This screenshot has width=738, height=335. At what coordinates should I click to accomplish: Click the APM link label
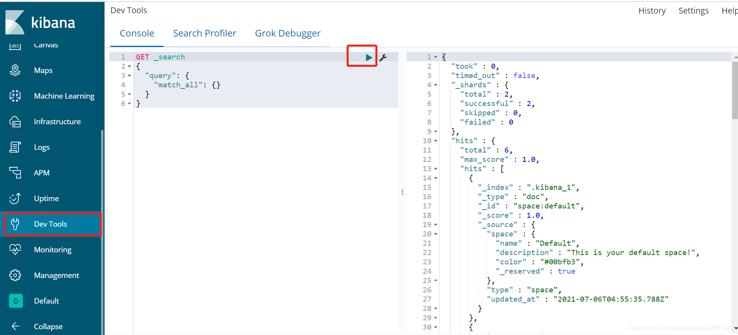pos(42,173)
